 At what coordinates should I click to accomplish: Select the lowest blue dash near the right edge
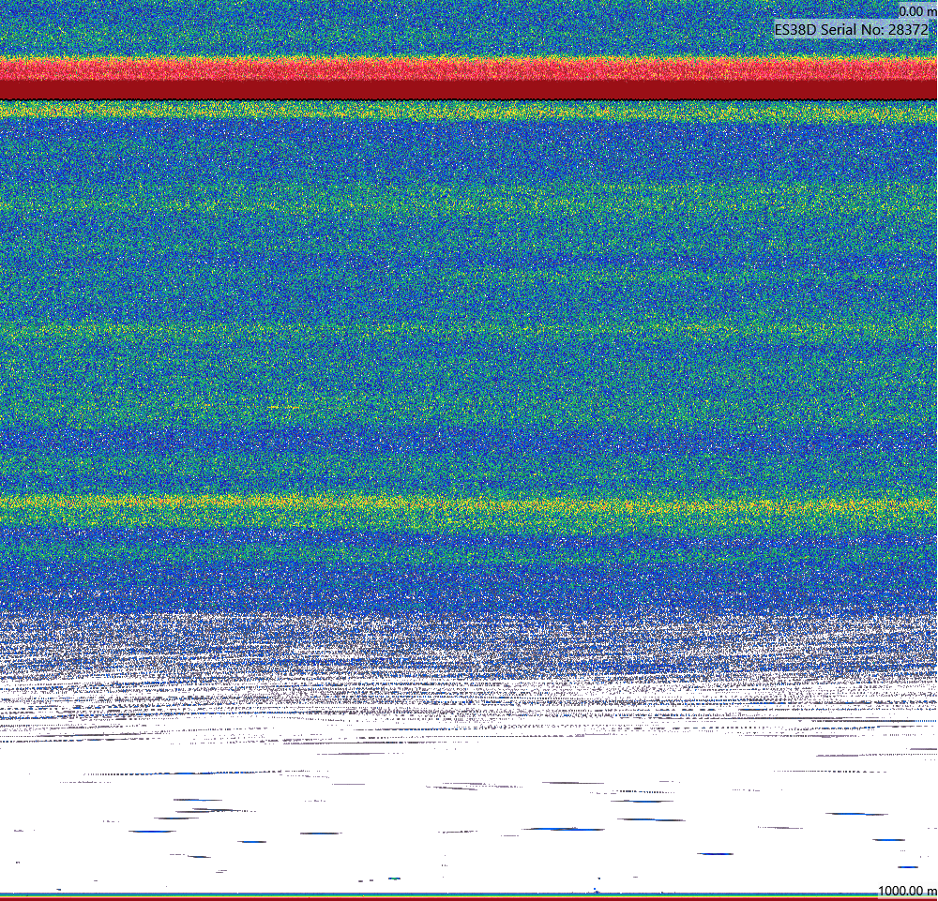907,867
